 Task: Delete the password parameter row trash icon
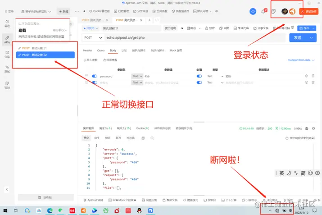pyautogui.click(x=313, y=76)
